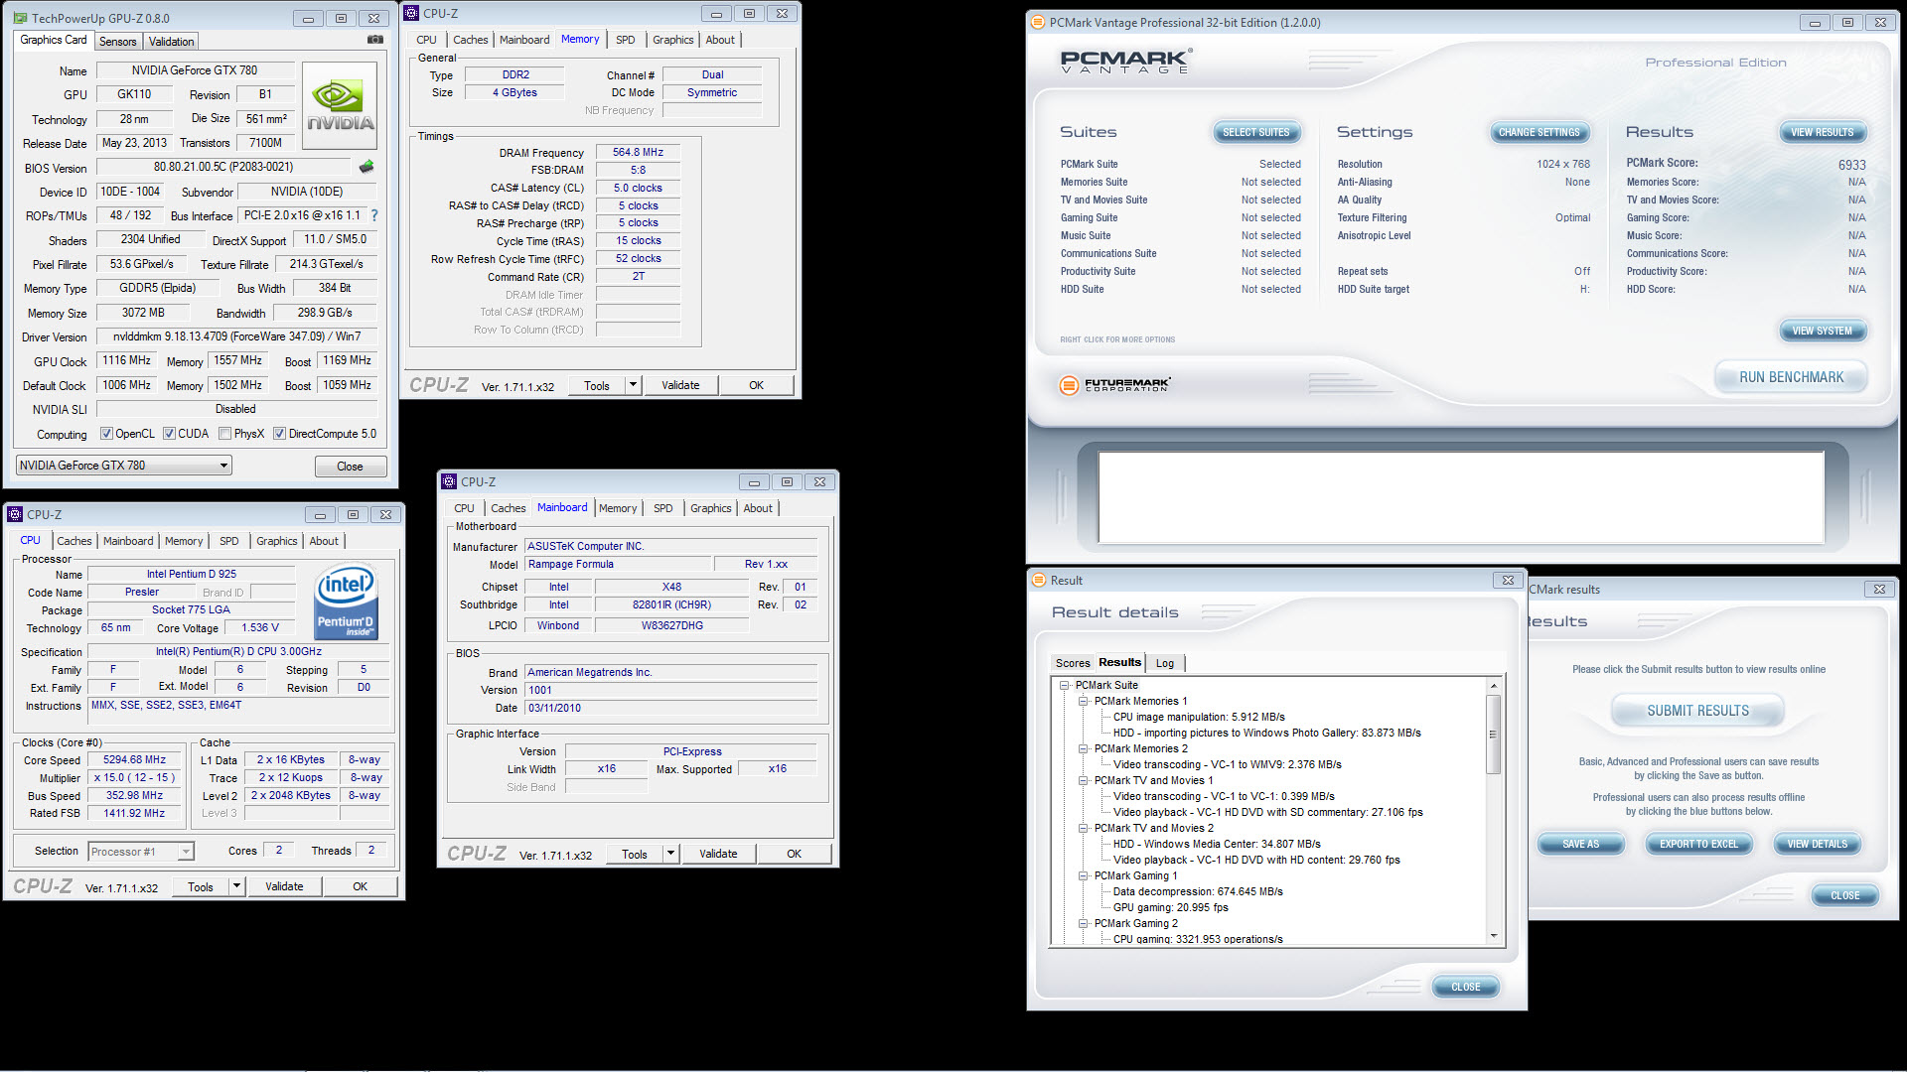This screenshot has height=1072, width=1907.
Task: Toggle the CUDA checkbox in GPU-Z
Action: coord(170,434)
